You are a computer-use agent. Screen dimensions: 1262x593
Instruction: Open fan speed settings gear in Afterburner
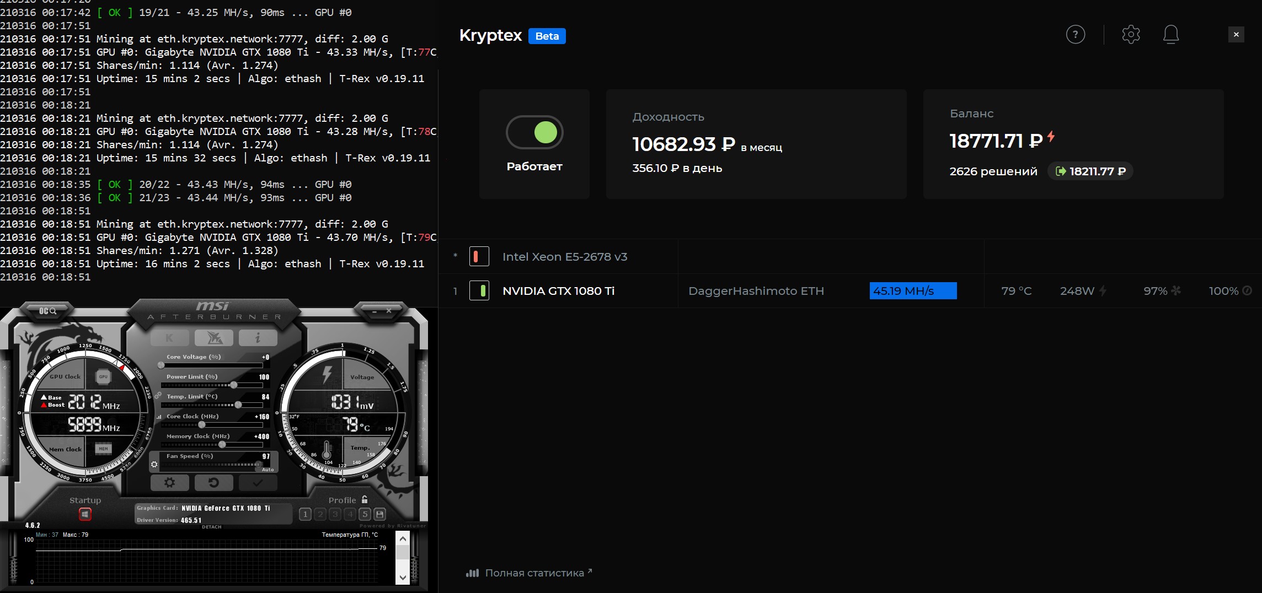pyautogui.click(x=154, y=465)
